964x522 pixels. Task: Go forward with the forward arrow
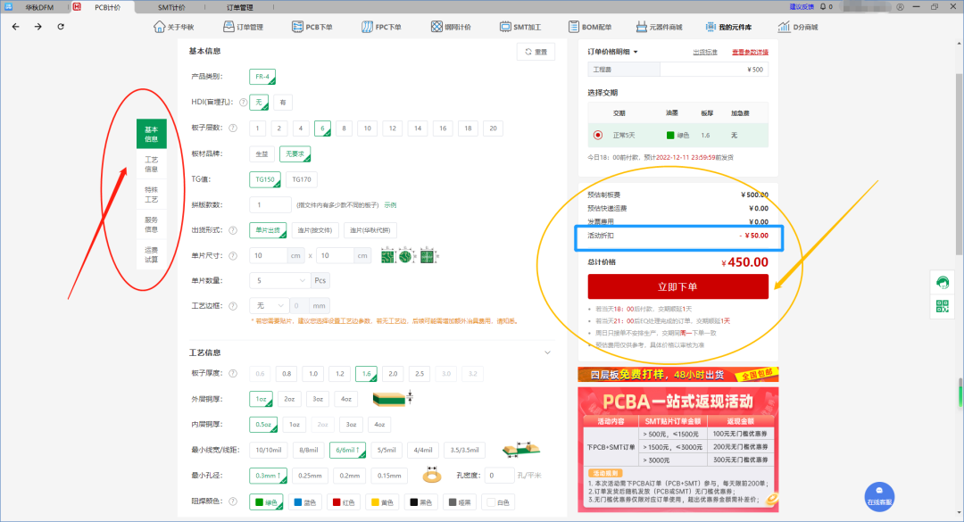[x=38, y=27]
